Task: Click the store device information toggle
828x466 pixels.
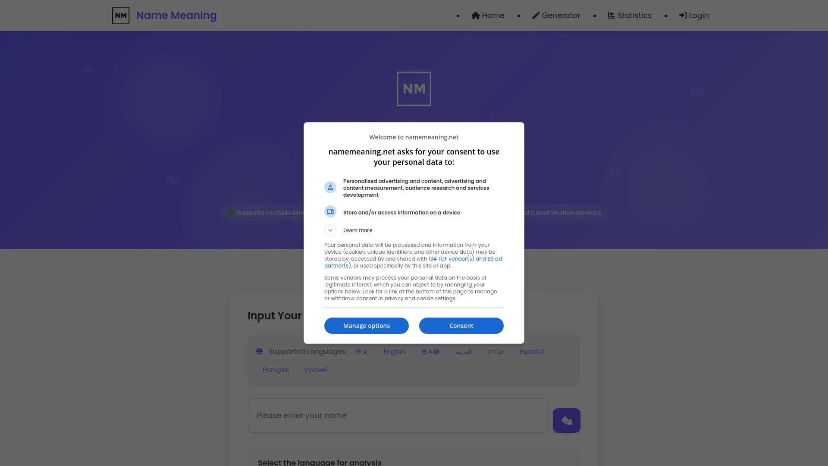Action: (x=330, y=212)
